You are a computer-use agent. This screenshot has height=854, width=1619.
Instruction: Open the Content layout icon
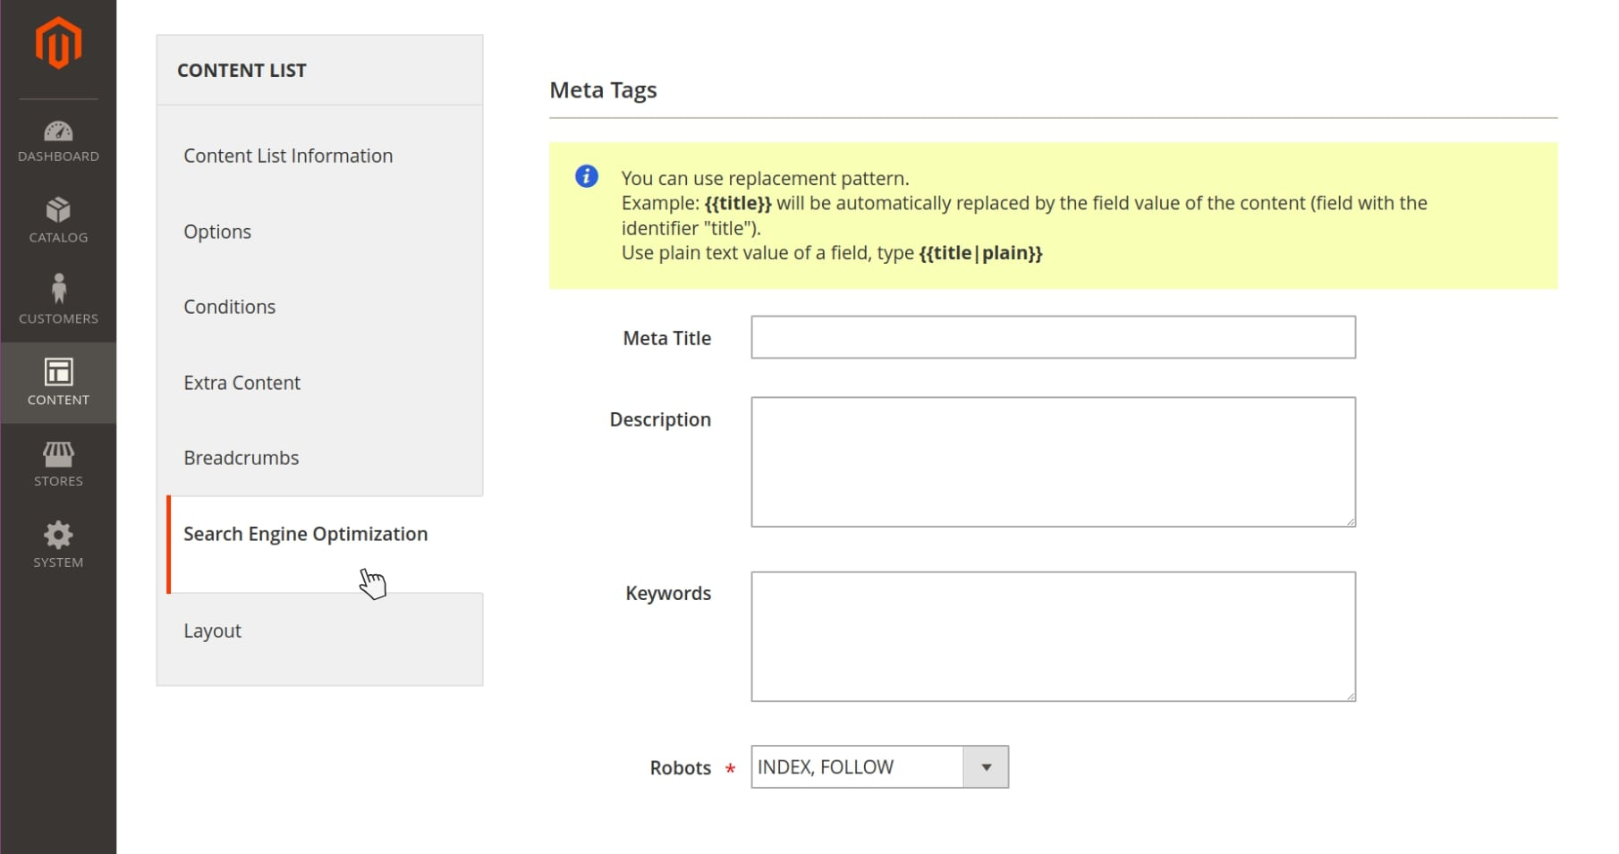(58, 372)
